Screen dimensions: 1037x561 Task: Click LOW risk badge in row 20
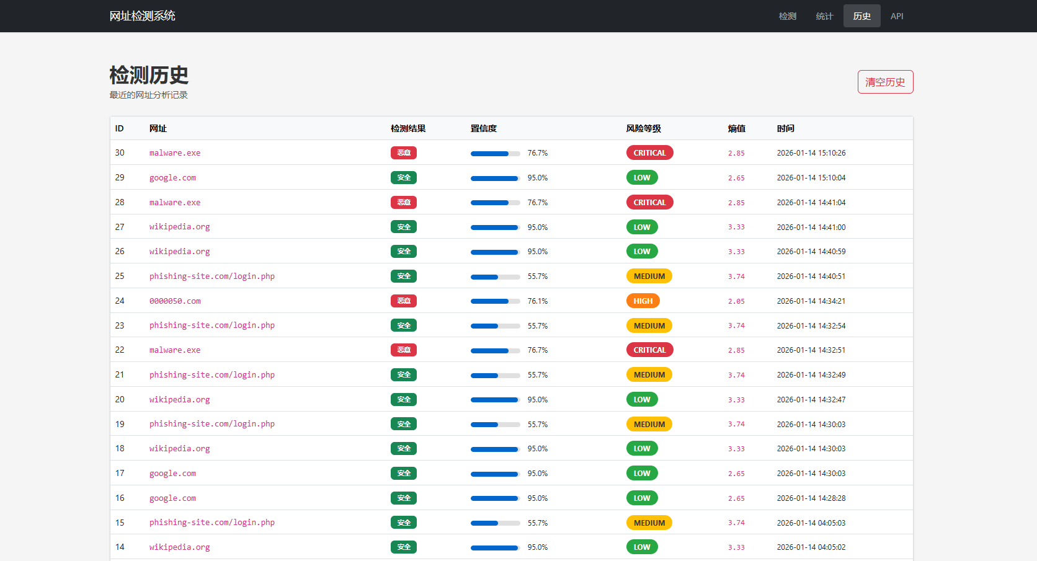click(x=642, y=399)
